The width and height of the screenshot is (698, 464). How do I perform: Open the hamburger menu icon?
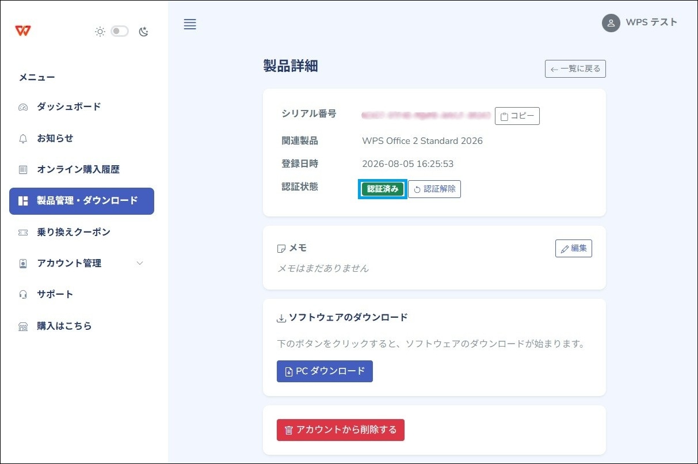click(x=190, y=24)
